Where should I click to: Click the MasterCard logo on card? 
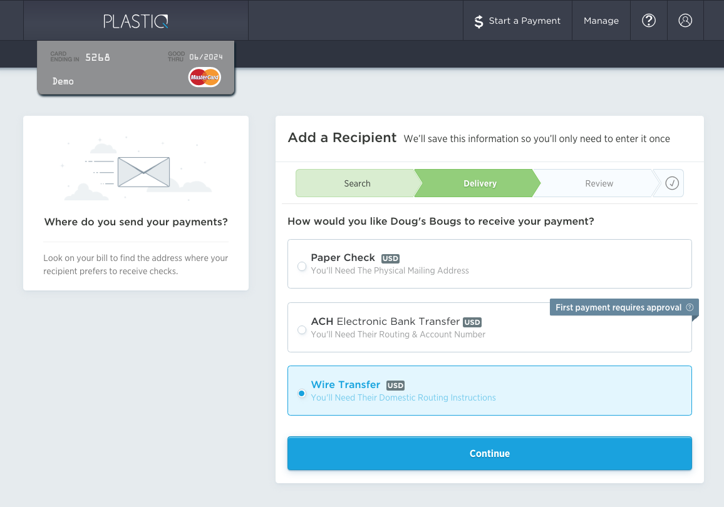coord(205,77)
